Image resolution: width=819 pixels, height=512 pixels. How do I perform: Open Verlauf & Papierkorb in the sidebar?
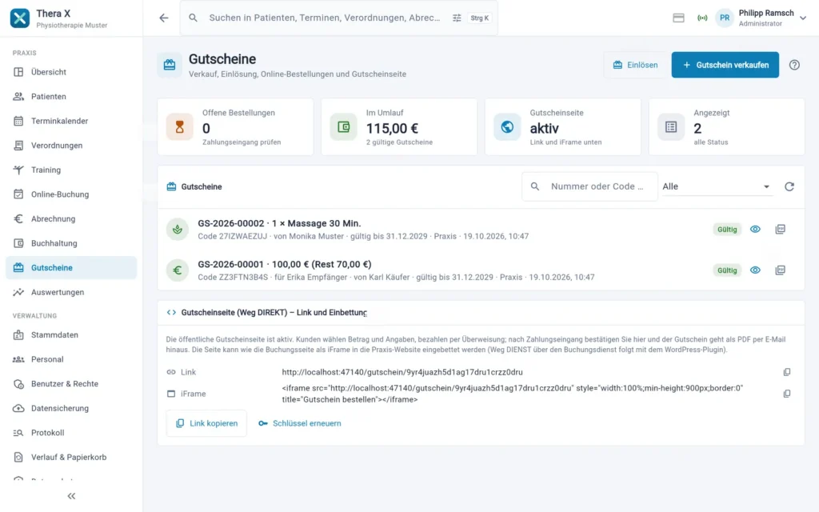click(71, 457)
